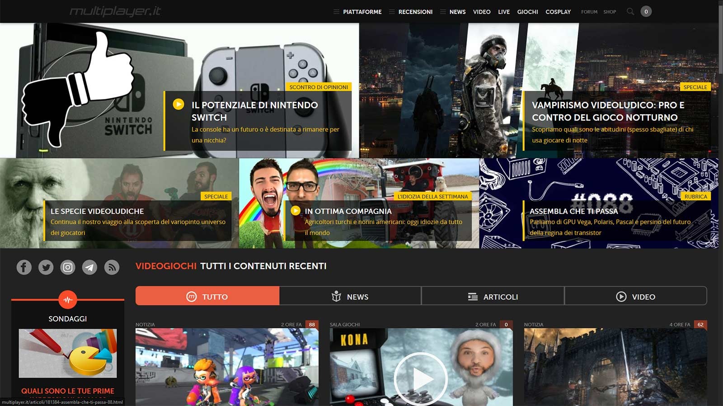Open the Cosplay menu item

[558, 12]
